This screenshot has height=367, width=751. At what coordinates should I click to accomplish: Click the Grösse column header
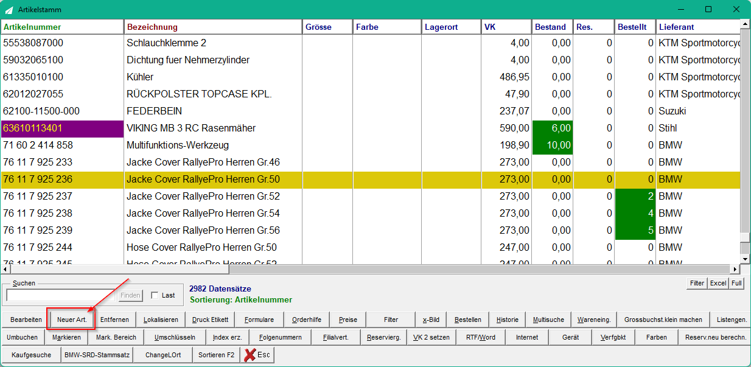click(327, 27)
